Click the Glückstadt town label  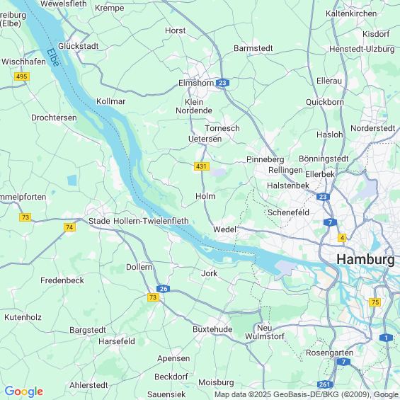click(x=79, y=46)
